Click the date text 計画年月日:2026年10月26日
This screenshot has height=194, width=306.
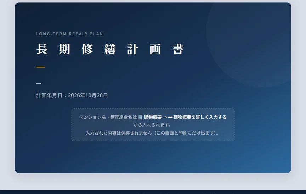72,95
